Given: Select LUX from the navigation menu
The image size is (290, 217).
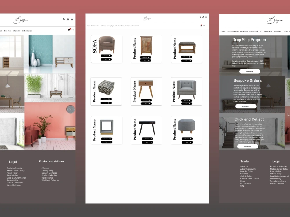Looking at the screenshot, I should [116, 25].
